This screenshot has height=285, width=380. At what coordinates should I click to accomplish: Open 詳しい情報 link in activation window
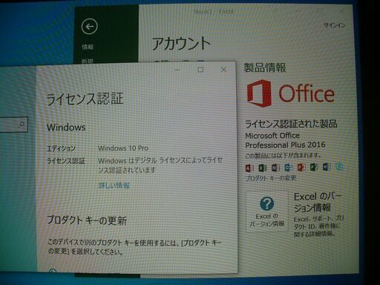[x=114, y=186]
